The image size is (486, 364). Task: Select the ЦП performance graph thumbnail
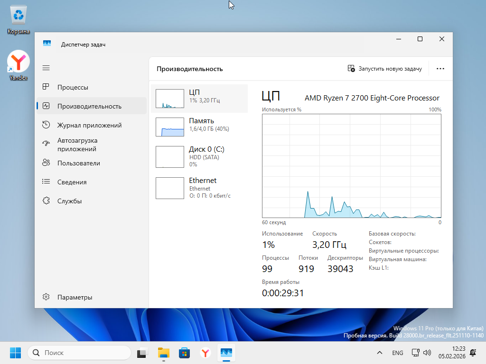coord(169,99)
